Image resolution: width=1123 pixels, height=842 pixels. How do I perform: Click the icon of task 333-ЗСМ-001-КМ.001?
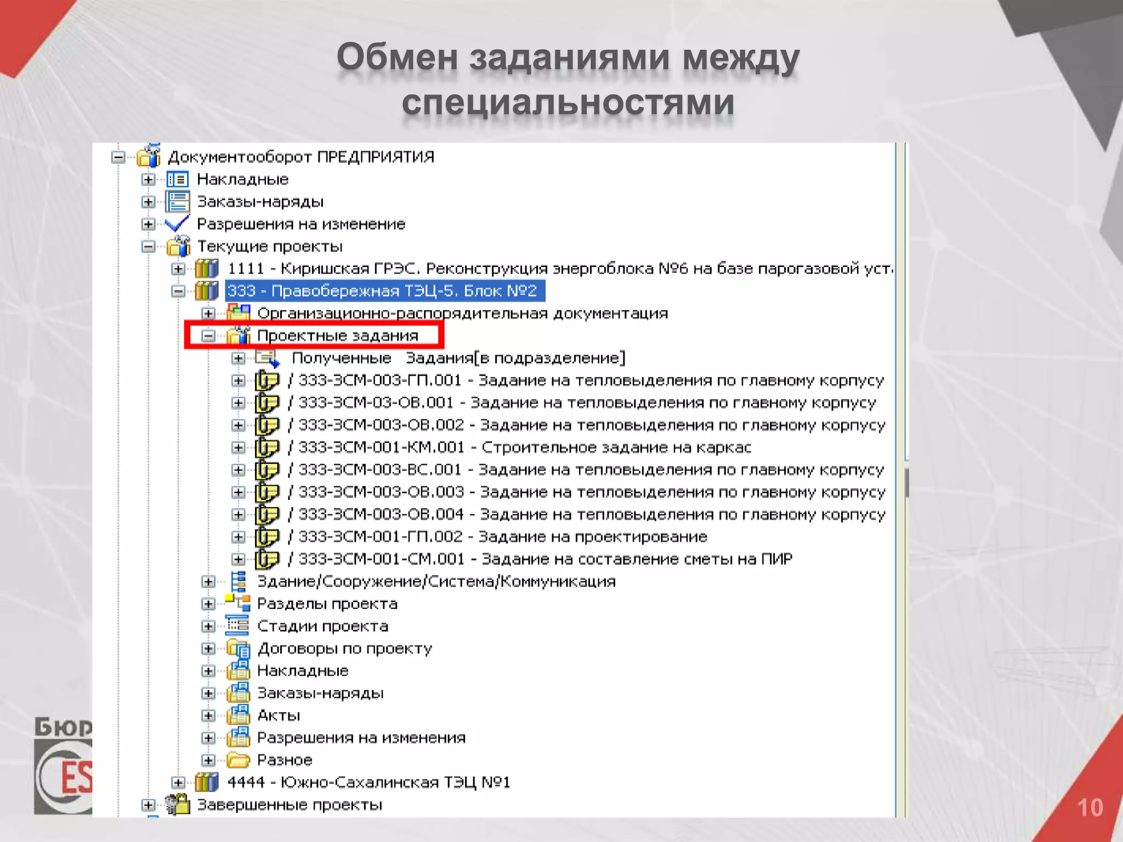coord(268,447)
